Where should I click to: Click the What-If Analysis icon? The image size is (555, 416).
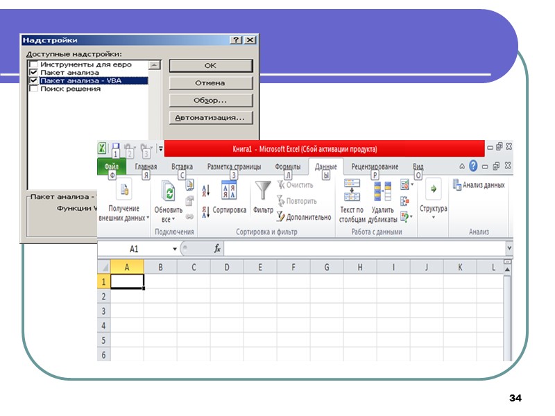(404, 216)
